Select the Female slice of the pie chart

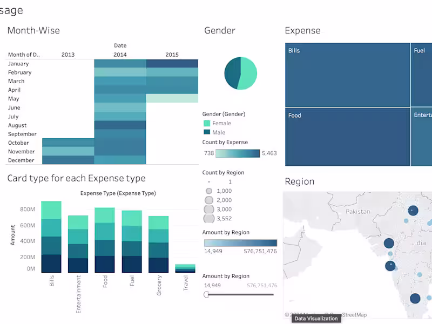[248, 73]
